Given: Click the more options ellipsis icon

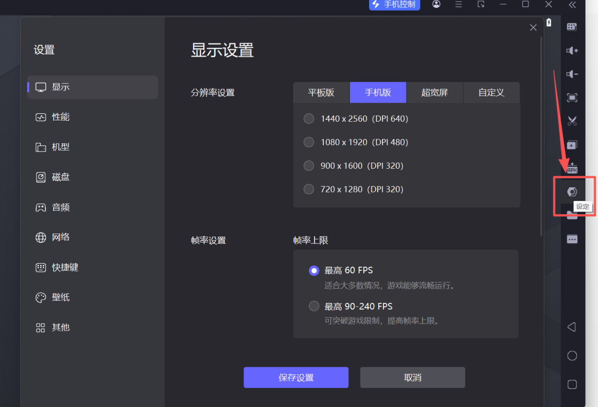Looking at the screenshot, I should coord(572,239).
